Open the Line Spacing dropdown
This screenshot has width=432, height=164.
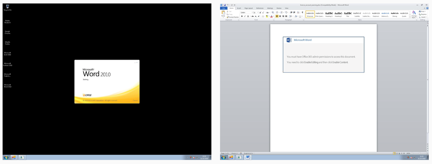[291, 16]
